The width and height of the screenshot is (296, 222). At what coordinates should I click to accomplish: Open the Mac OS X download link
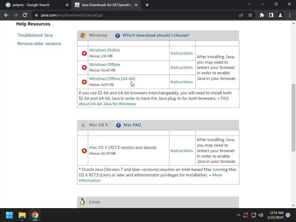(x=98, y=147)
